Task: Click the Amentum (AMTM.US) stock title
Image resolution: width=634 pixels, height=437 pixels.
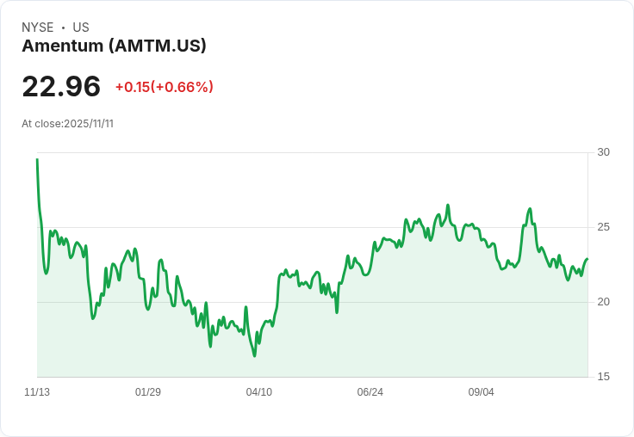Action: point(114,46)
